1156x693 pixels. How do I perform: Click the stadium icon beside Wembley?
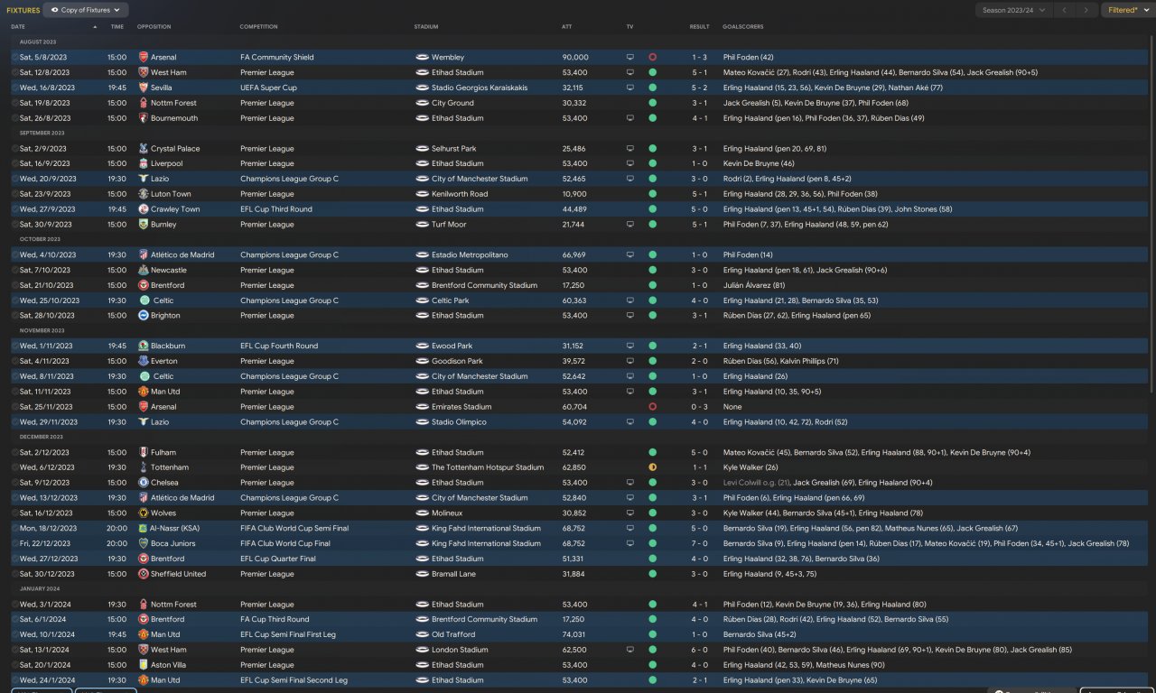click(422, 57)
